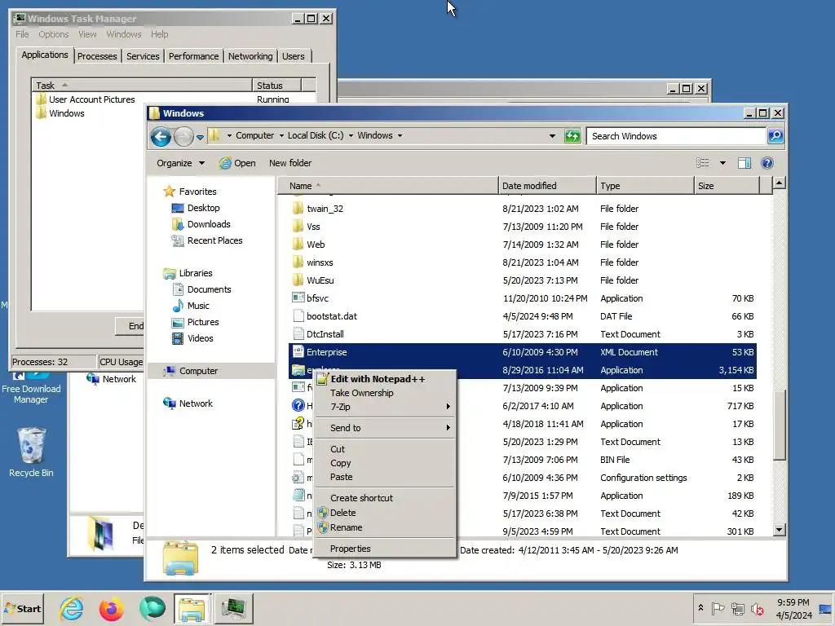Open the view options dropdown arrow
The height and width of the screenshot is (626, 835).
coord(722,163)
